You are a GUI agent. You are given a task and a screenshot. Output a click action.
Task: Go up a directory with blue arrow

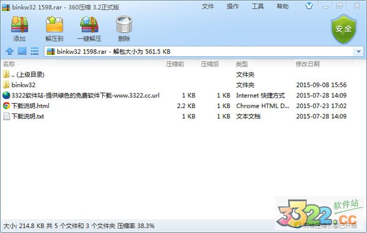10,51
